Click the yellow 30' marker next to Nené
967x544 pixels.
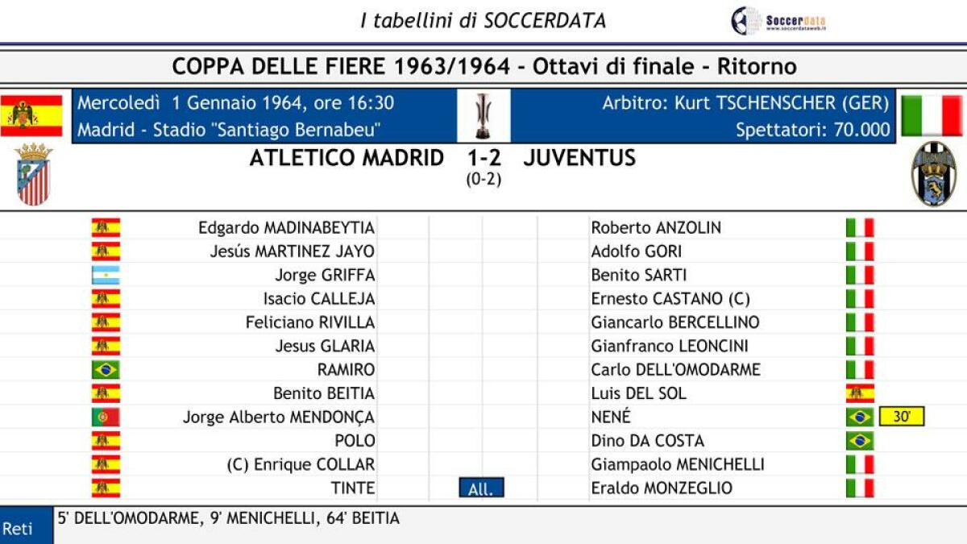click(901, 417)
